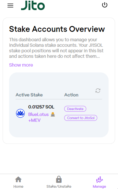Select the Manage tab label
The height and width of the screenshot is (189, 118).
99,186
